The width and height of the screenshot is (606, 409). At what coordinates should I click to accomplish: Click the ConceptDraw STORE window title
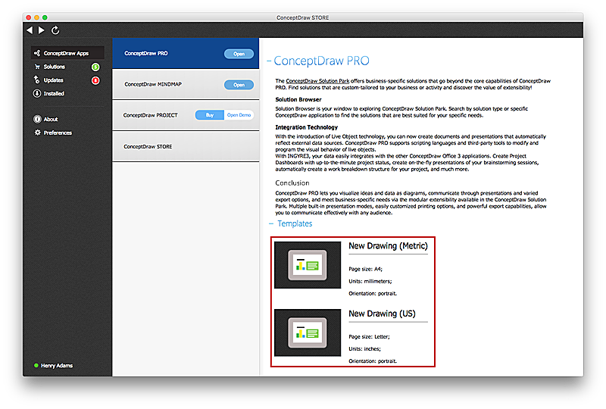pyautogui.click(x=302, y=17)
